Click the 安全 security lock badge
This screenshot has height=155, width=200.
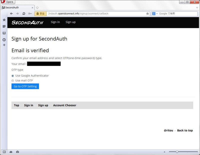click(40, 14)
